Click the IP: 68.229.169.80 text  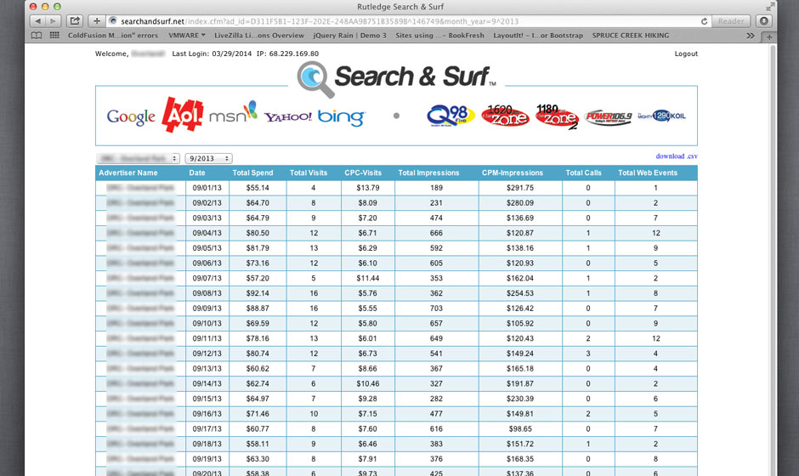click(x=287, y=54)
